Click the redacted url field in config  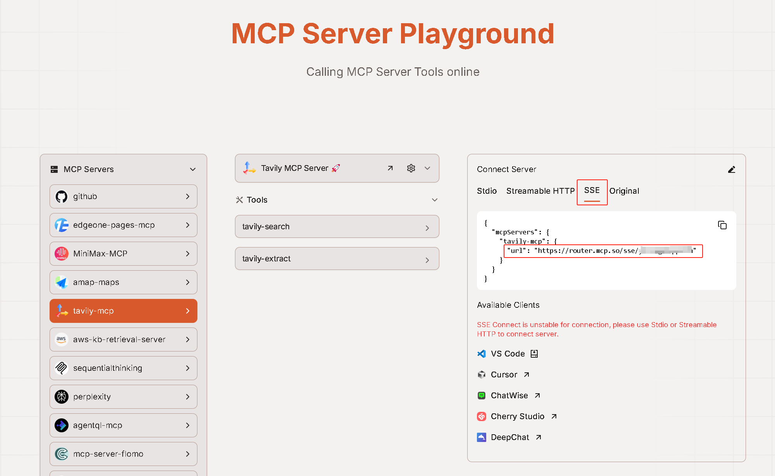[603, 251]
